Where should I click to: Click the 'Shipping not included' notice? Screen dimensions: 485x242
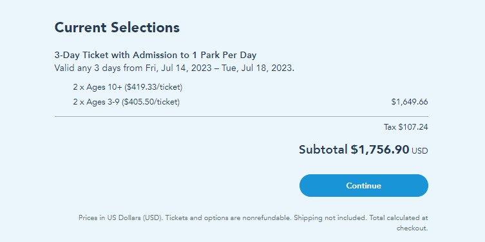pyautogui.click(x=330, y=217)
